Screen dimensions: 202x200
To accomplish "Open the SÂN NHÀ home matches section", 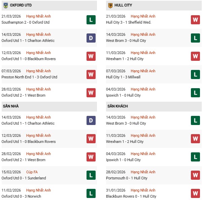I will 11,106.
